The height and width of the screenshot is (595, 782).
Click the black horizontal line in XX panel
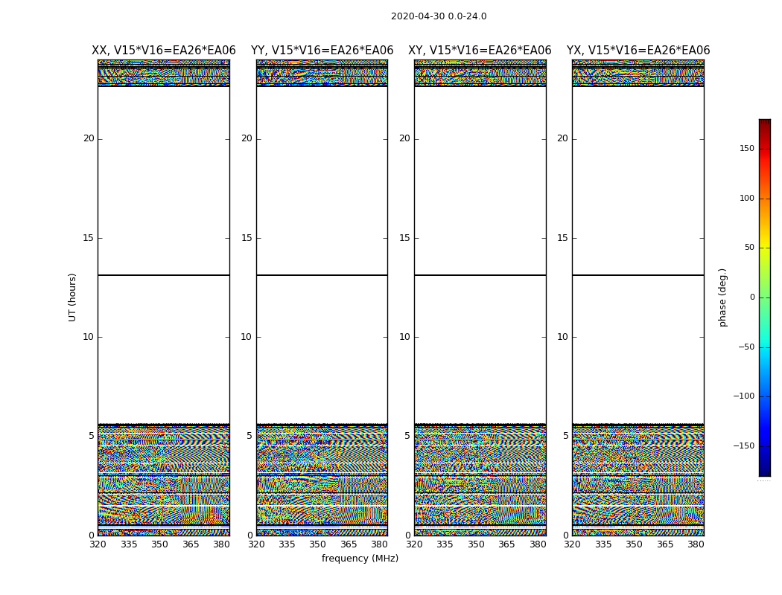pos(163,275)
